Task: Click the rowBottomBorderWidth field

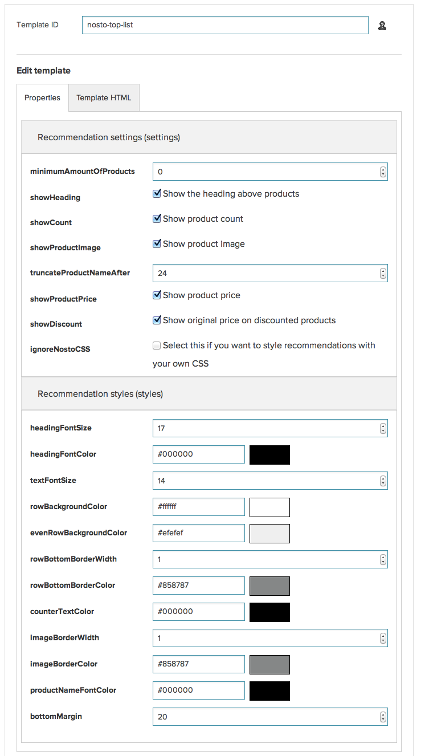Action: 270,559
